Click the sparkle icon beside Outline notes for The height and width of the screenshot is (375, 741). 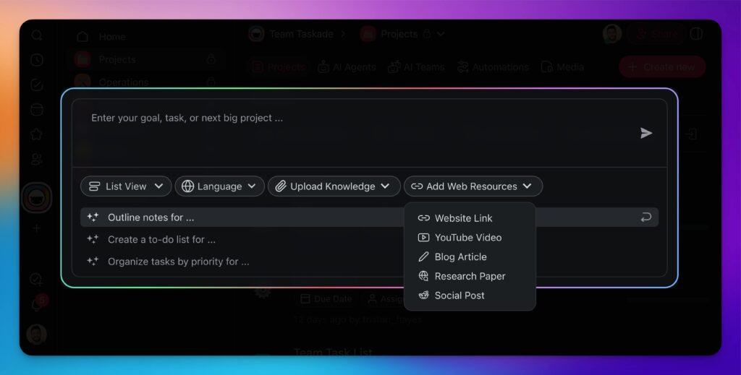tap(93, 217)
